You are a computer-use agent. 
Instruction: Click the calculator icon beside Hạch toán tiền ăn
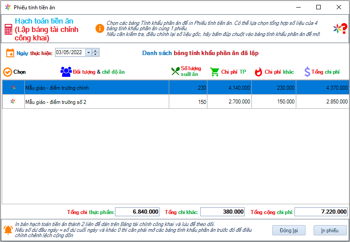[x=8, y=29]
